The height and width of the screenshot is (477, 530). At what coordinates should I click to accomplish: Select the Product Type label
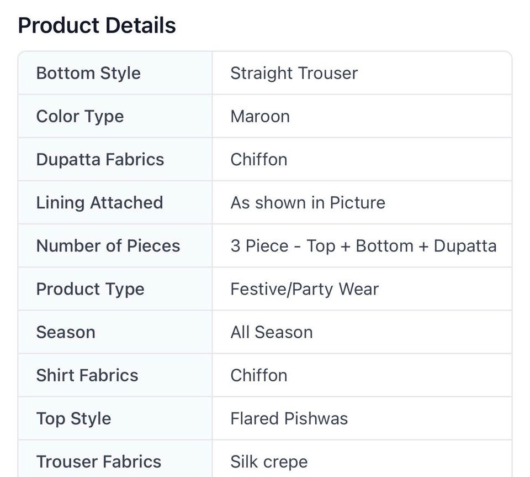[x=90, y=289]
